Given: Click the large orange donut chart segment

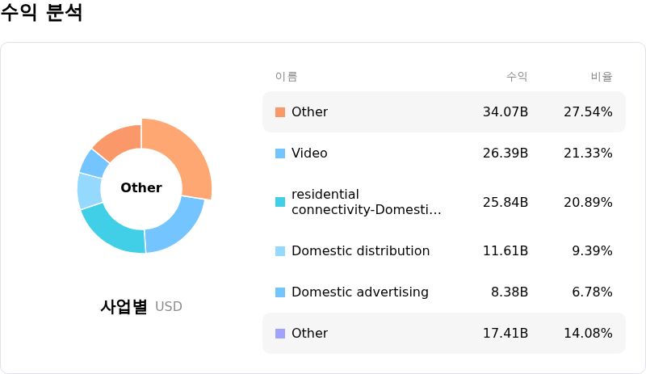Looking at the screenshot, I should 186,154.
